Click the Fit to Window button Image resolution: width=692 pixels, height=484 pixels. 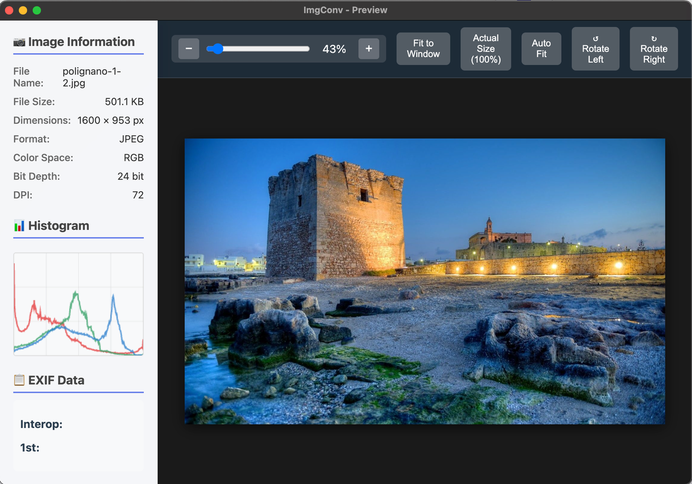(x=423, y=49)
